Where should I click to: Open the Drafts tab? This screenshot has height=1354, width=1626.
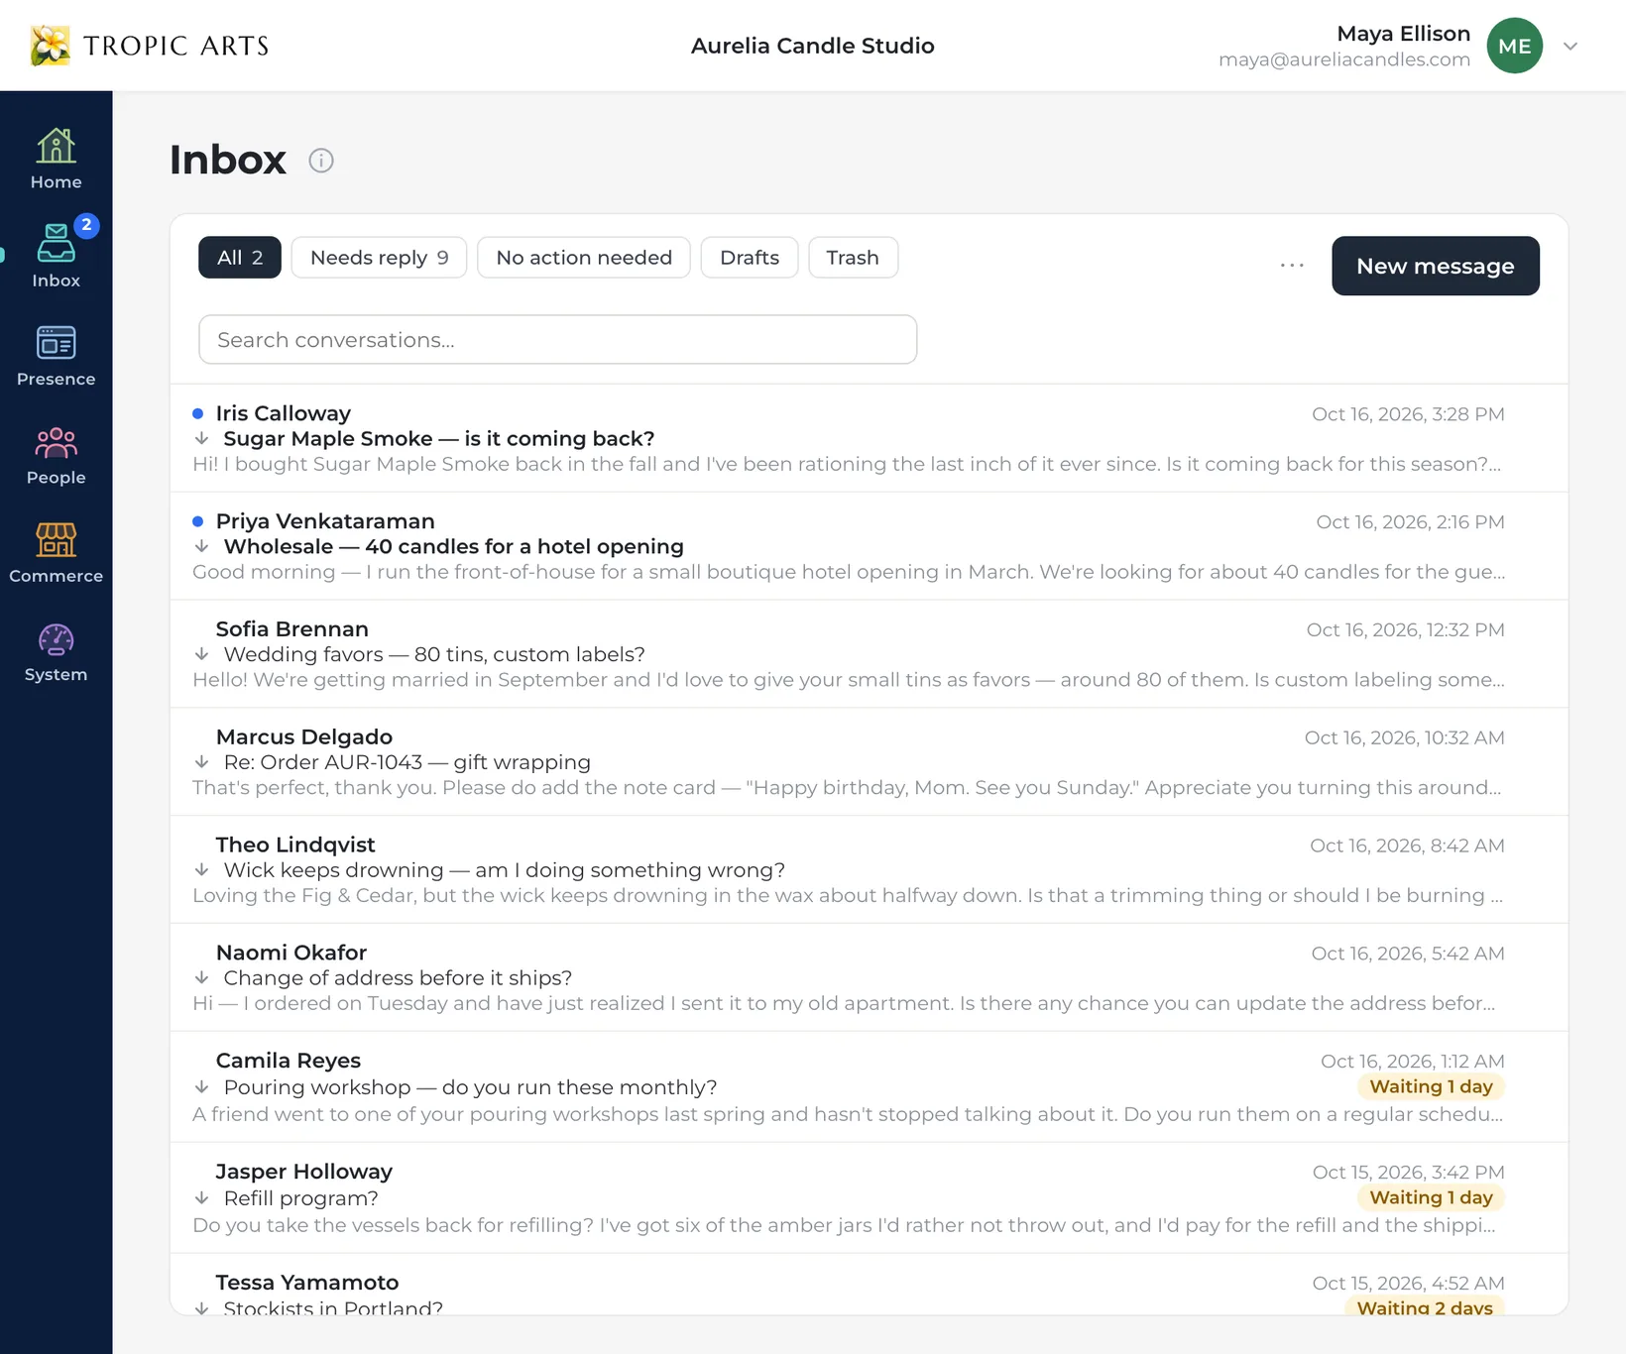[x=750, y=258]
